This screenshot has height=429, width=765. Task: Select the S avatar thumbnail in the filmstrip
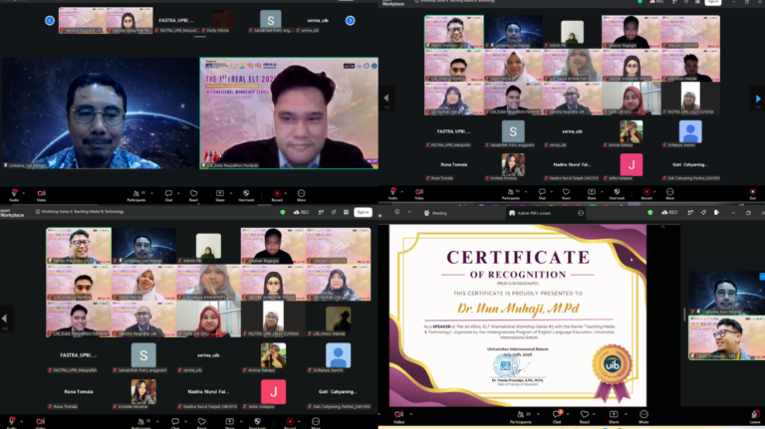click(271, 21)
